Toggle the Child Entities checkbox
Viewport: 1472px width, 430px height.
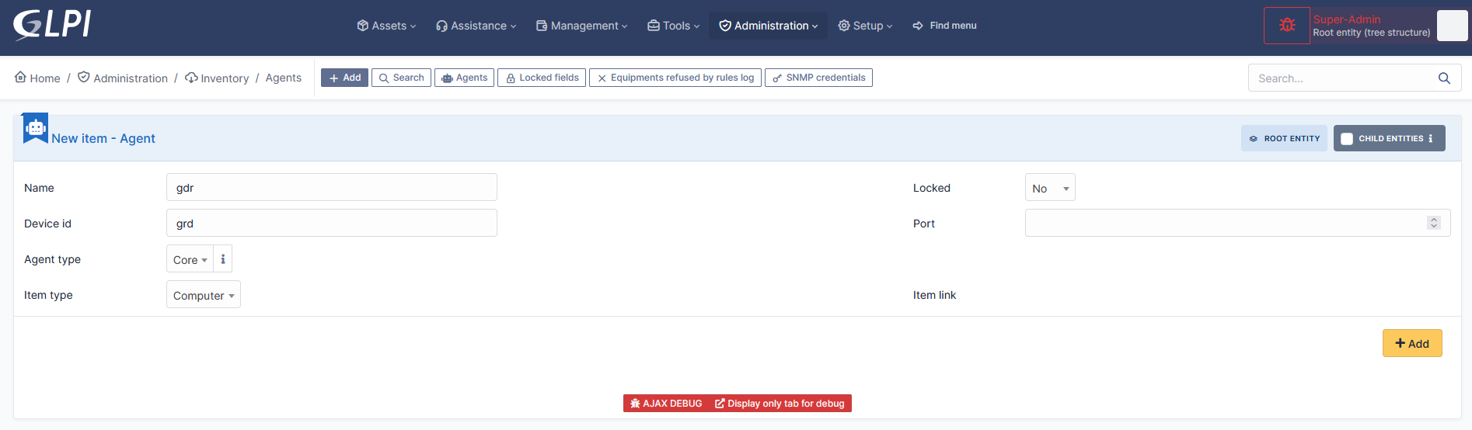pyautogui.click(x=1347, y=139)
